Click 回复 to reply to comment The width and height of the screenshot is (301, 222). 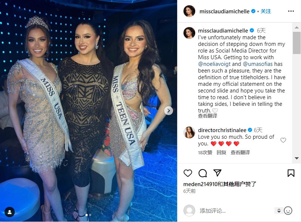point(221,152)
